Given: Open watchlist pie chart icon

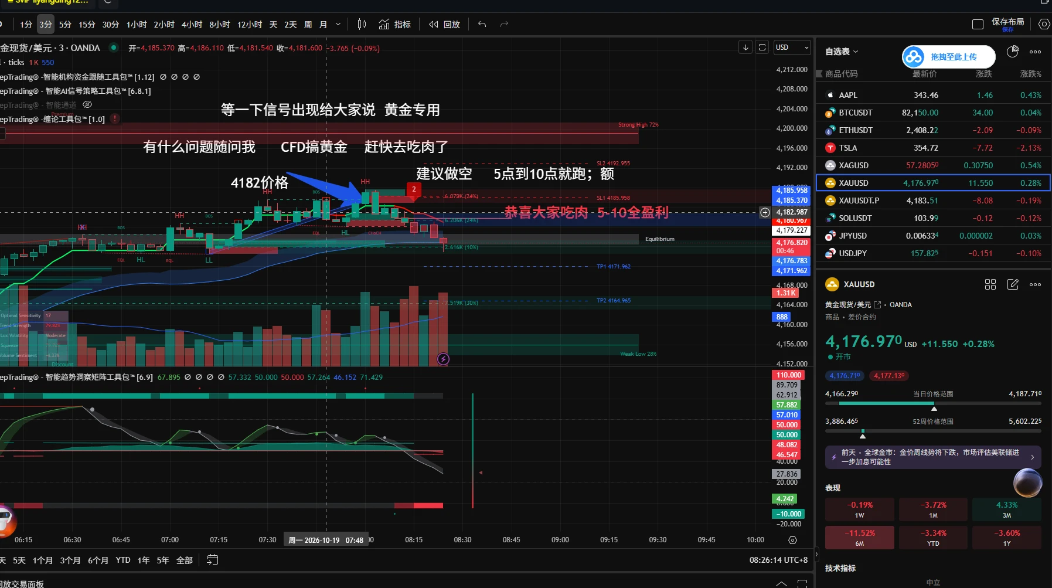Looking at the screenshot, I should (x=1013, y=52).
